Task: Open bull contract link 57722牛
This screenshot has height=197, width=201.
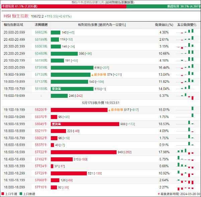Action: point(41,152)
